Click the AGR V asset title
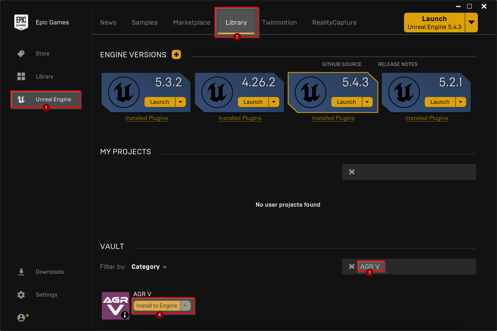The height and width of the screenshot is (331, 497). (142, 294)
